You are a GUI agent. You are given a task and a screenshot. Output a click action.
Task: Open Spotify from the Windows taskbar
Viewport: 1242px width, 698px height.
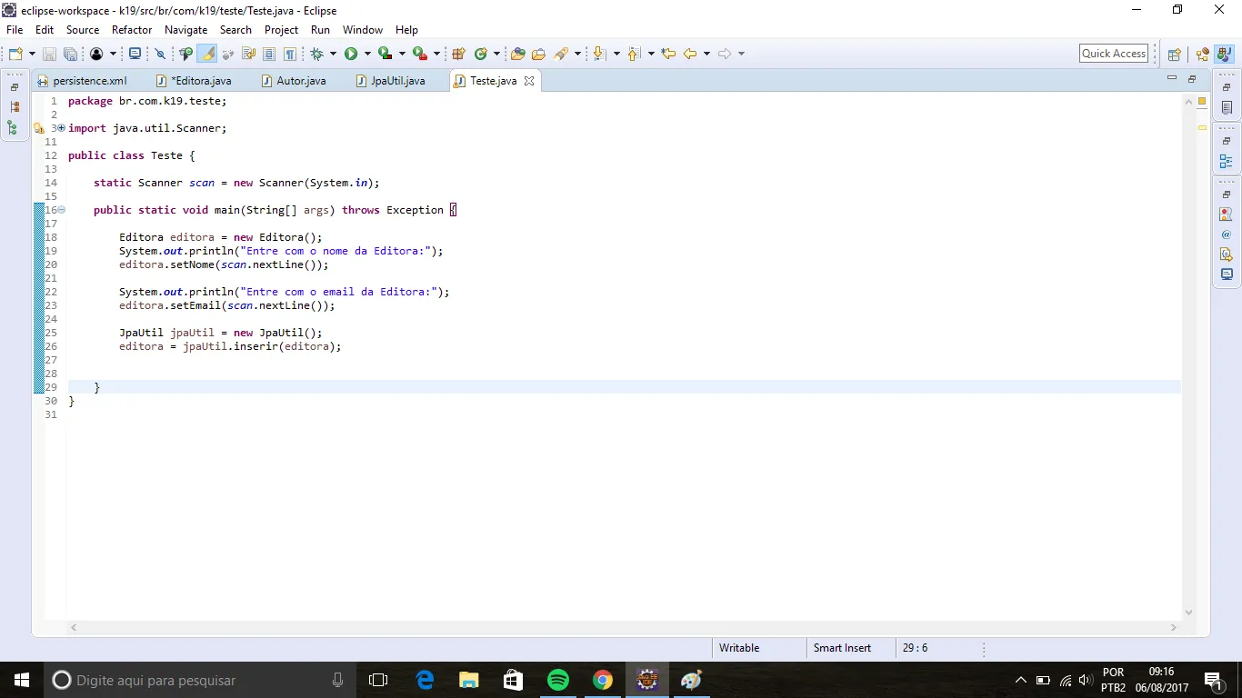[x=557, y=680]
